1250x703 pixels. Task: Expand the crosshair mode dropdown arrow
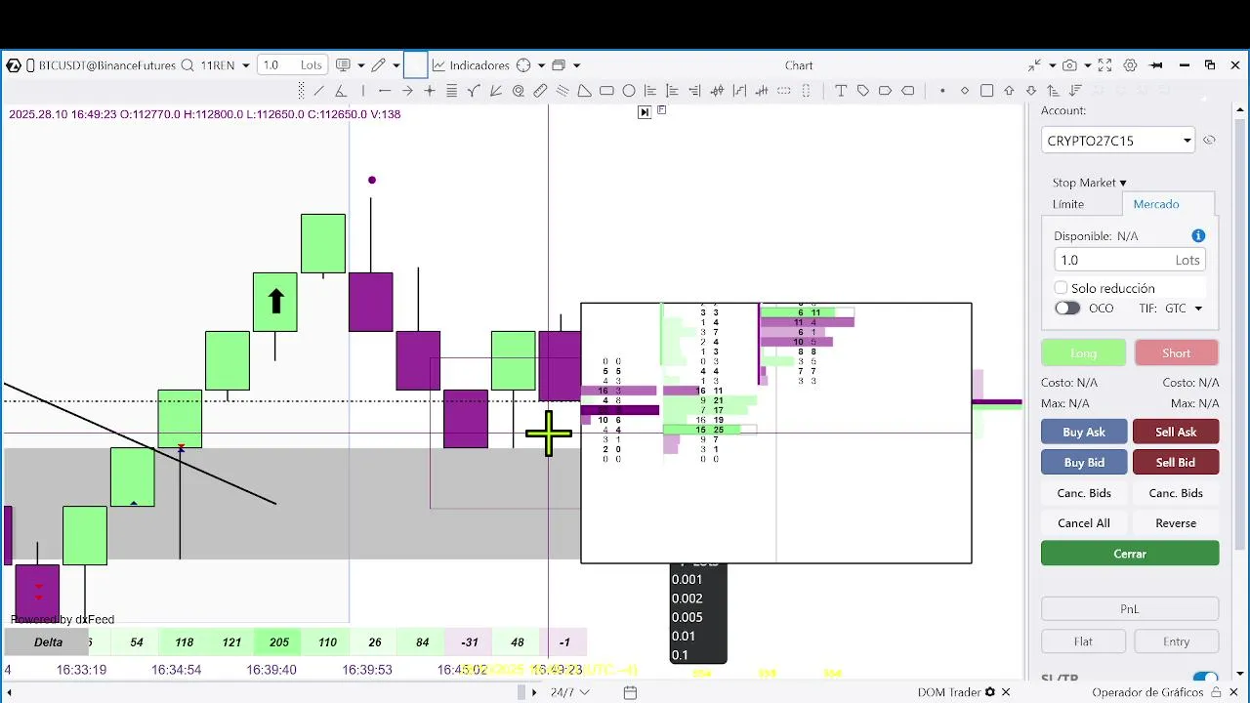[x=541, y=65]
